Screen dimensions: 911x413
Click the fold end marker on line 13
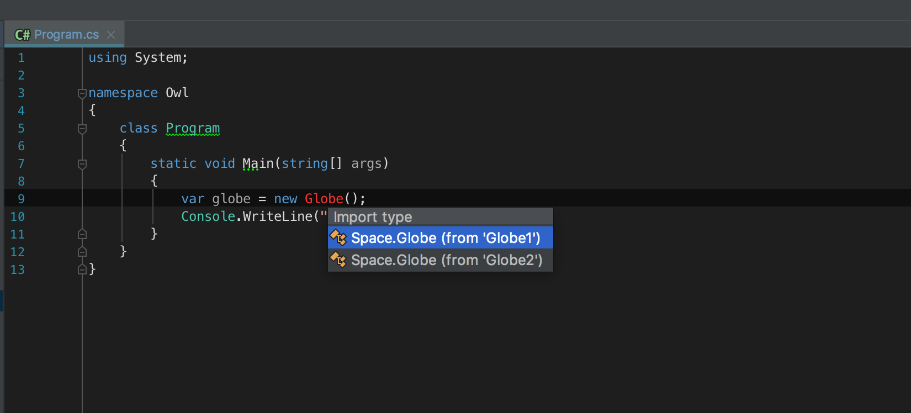[x=82, y=269]
